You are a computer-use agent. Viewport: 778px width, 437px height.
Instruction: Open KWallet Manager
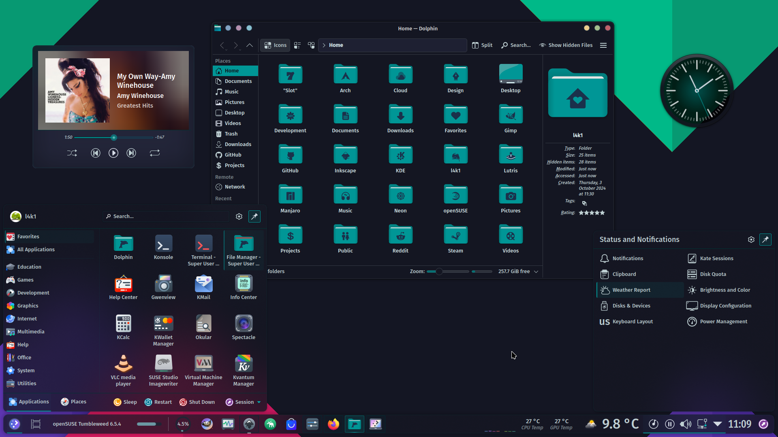163,331
